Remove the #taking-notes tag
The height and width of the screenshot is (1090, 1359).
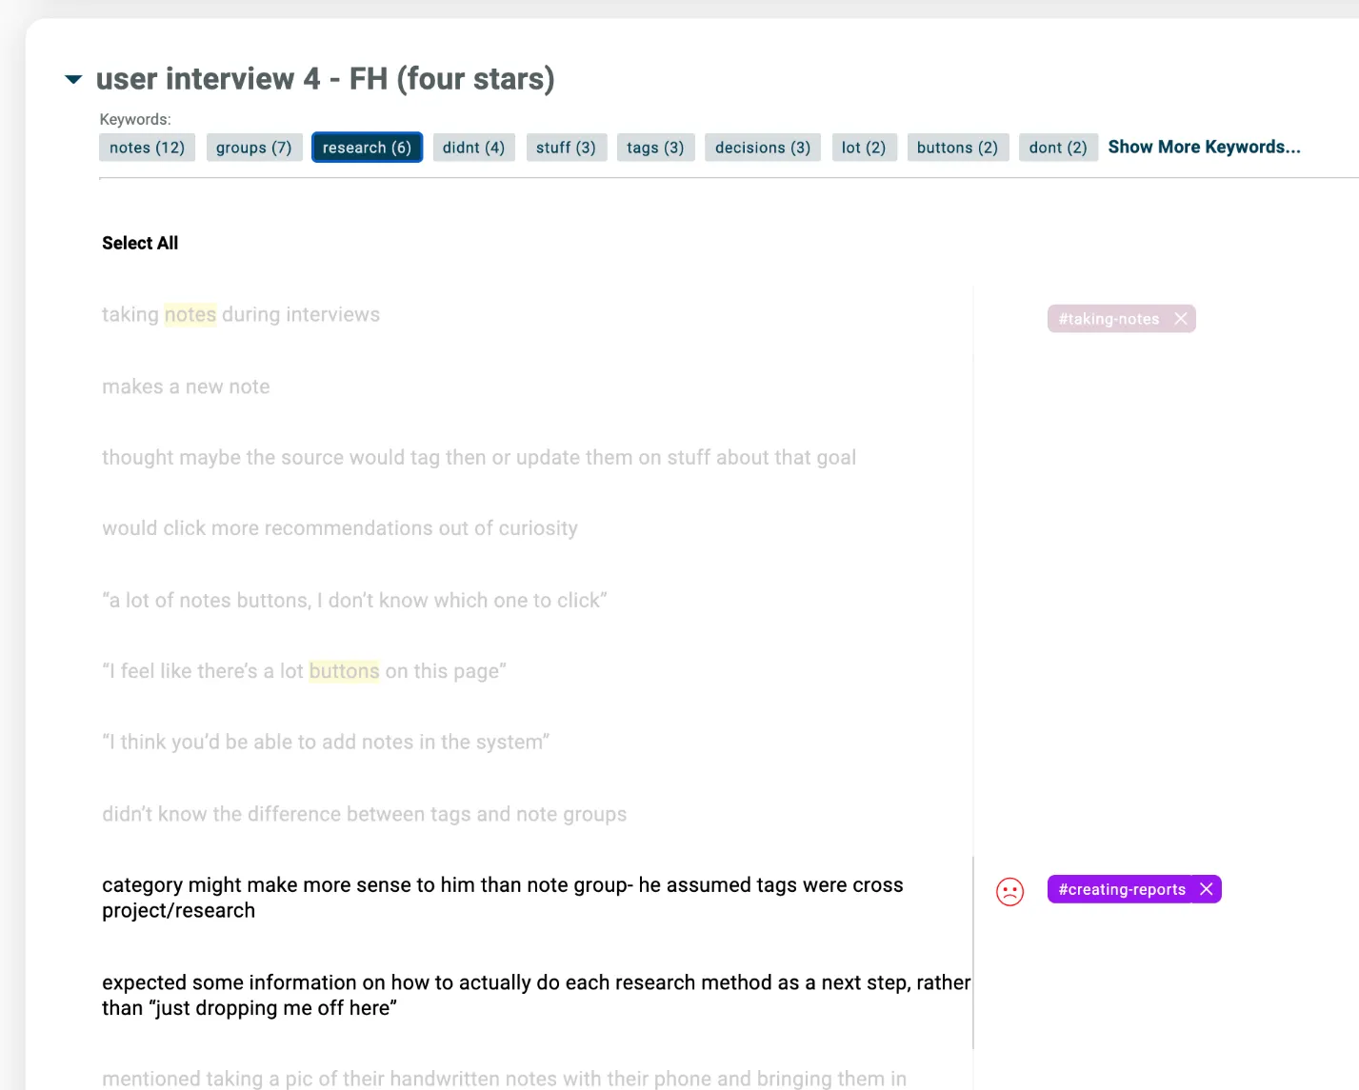pos(1181,319)
